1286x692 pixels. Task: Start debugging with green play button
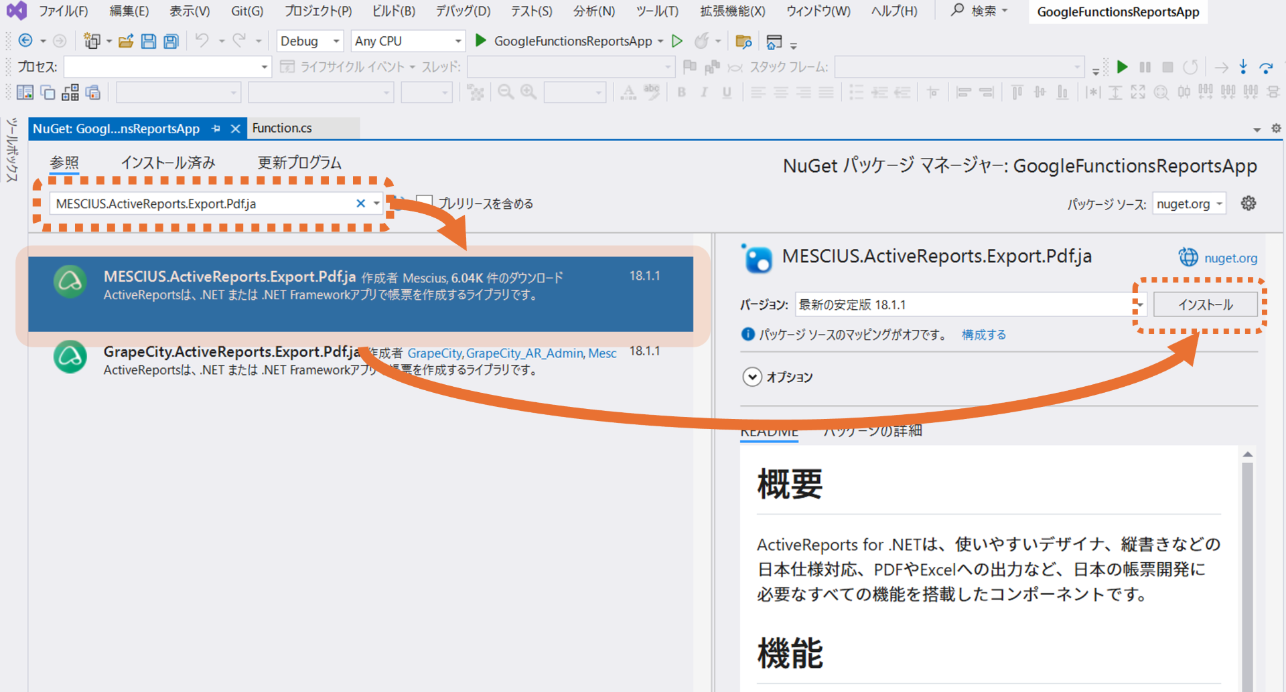click(480, 41)
